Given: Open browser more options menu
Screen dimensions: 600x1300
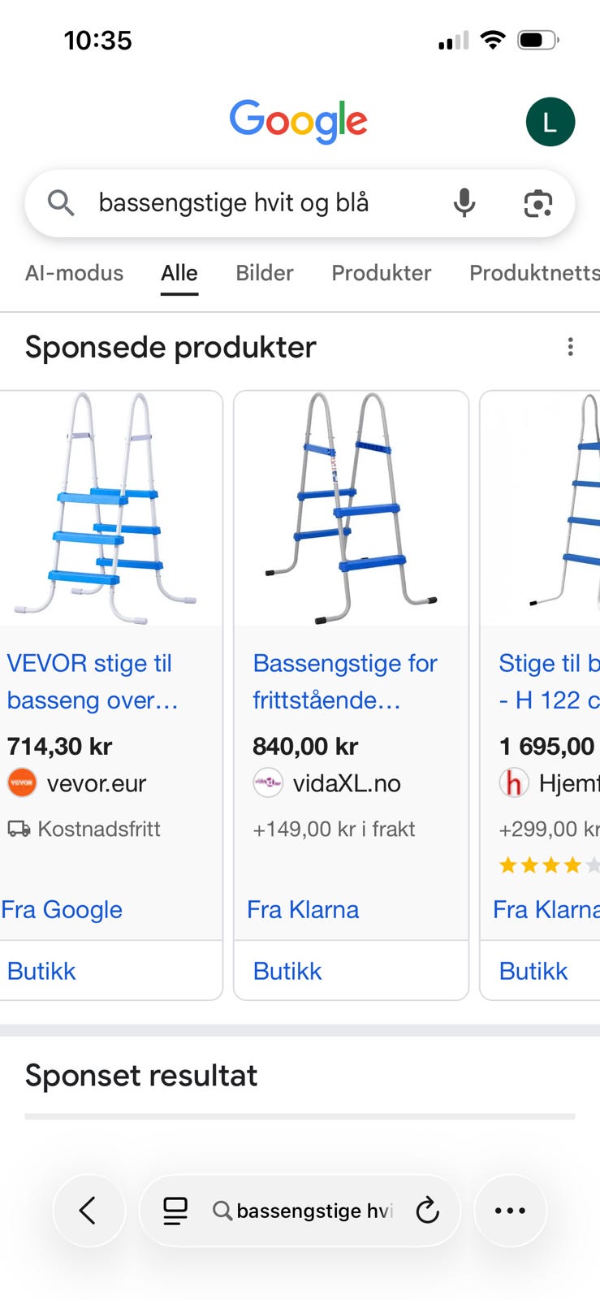Looking at the screenshot, I should [510, 1211].
